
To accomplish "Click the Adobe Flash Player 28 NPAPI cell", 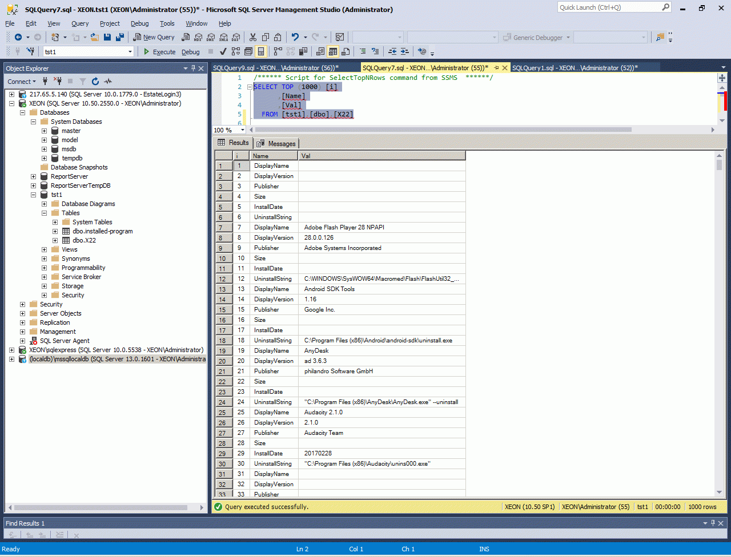I will 382,227.
